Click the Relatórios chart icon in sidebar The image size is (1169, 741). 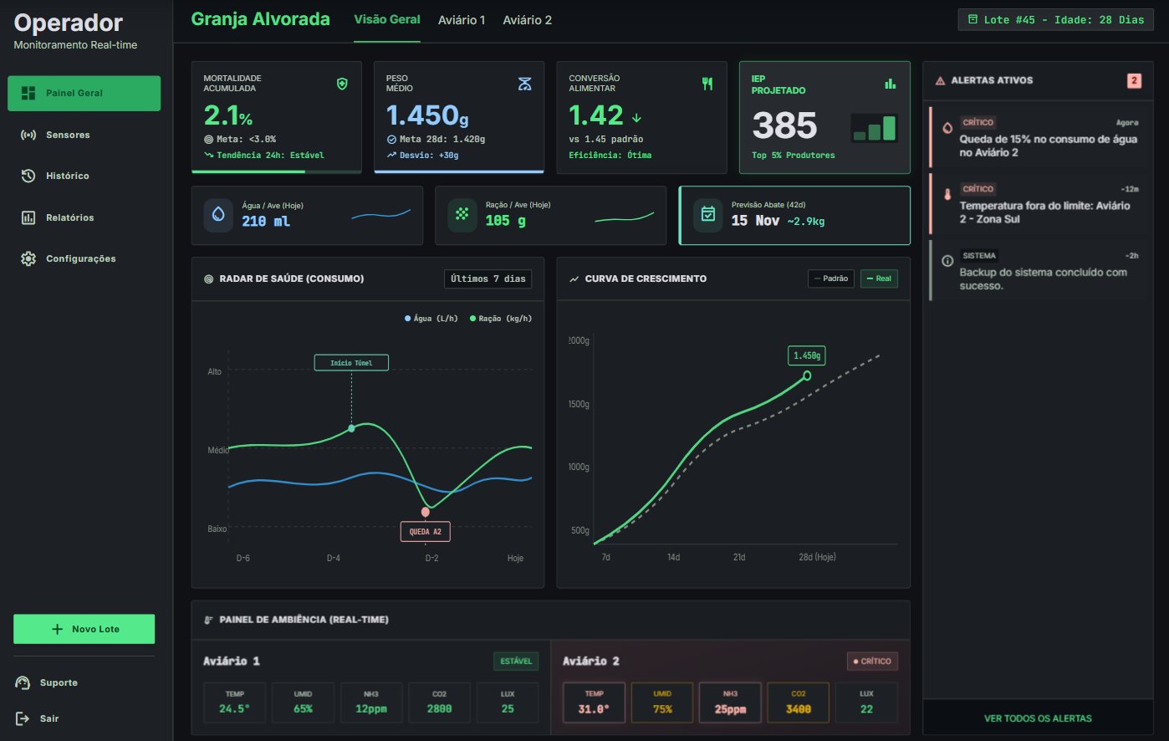tap(28, 217)
